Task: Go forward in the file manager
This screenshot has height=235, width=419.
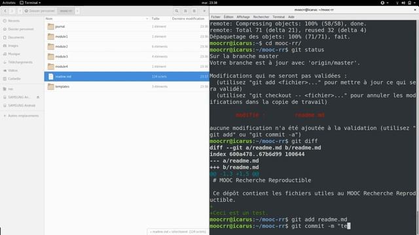Action: [12, 11]
